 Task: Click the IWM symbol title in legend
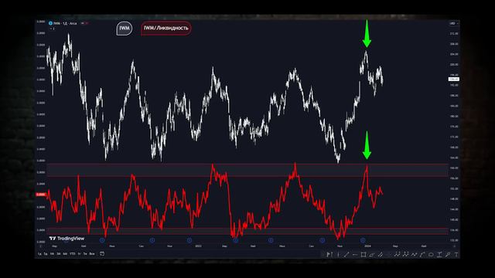[65, 23]
